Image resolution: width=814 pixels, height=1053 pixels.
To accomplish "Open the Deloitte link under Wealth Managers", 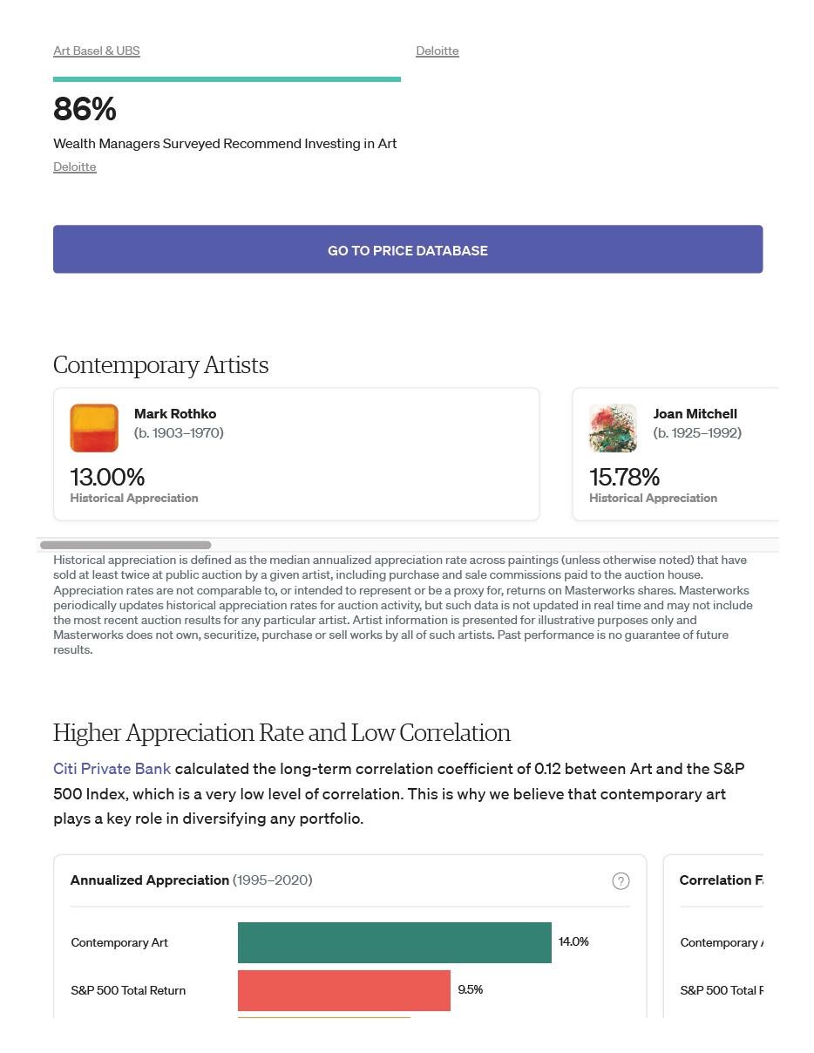I will 75,166.
